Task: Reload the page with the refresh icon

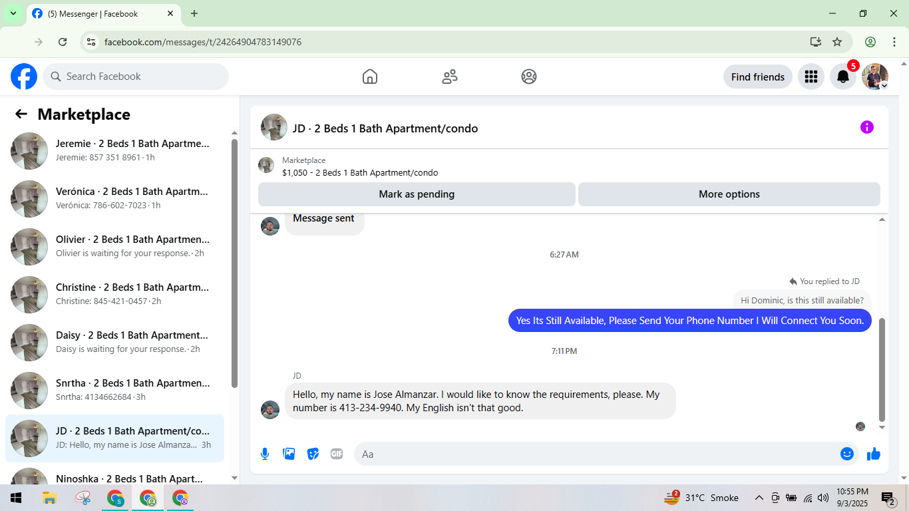Action: point(63,42)
